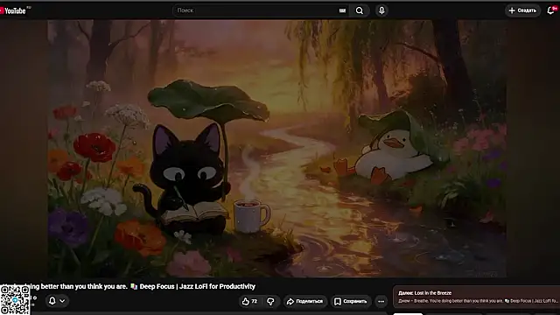Toggle dislike with the thumbs-down button
Screen dimensions: 560x315
[270, 301]
